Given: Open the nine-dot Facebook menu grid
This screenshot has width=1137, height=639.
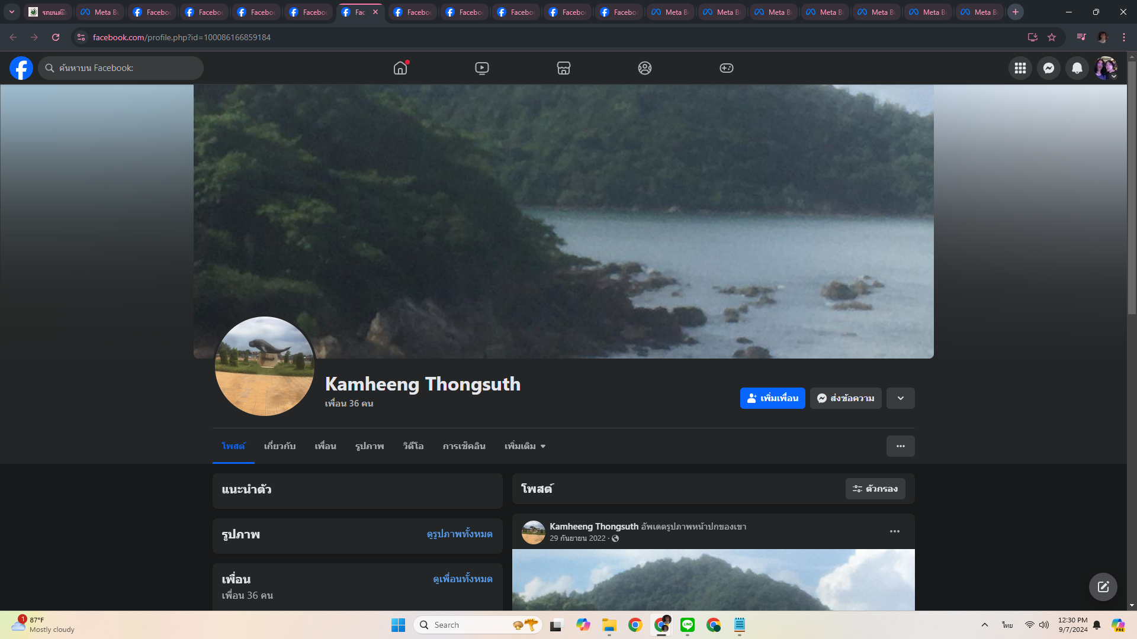Looking at the screenshot, I should tap(1020, 68).
